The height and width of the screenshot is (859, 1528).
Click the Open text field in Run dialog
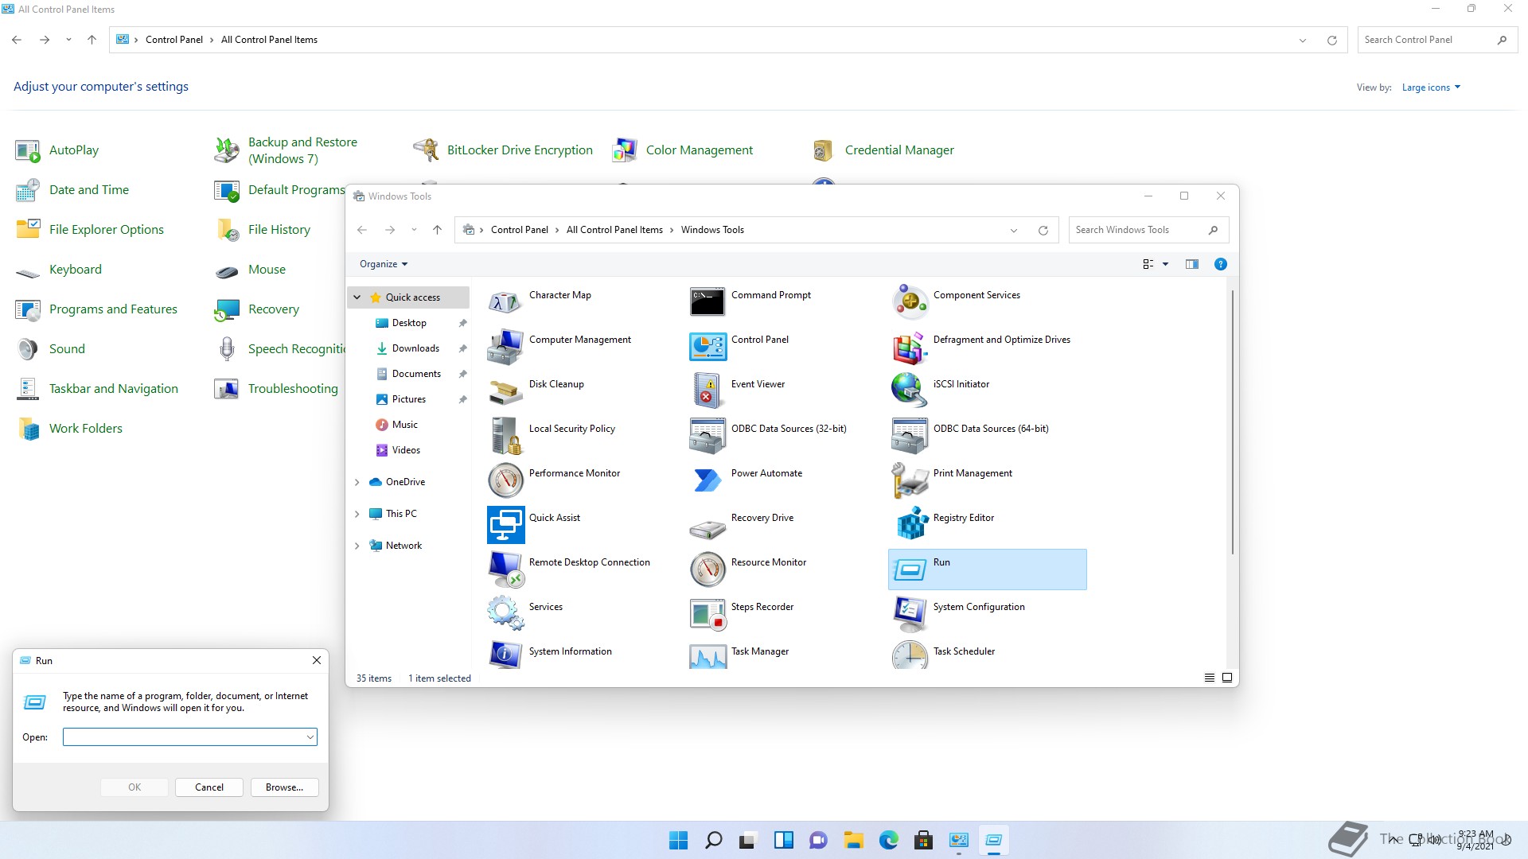[x=189, y=737]
